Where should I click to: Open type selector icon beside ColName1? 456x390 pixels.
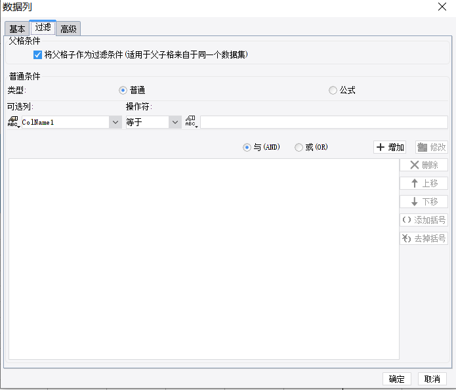[14, 122]
